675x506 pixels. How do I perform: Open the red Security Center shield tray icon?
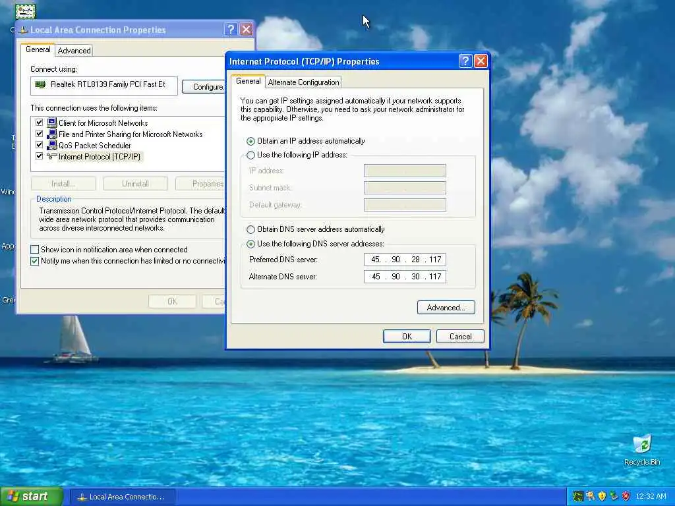pos(626,496)
